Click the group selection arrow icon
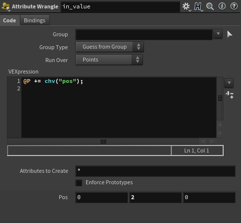241x223 pixels. [x=230, y=34]
